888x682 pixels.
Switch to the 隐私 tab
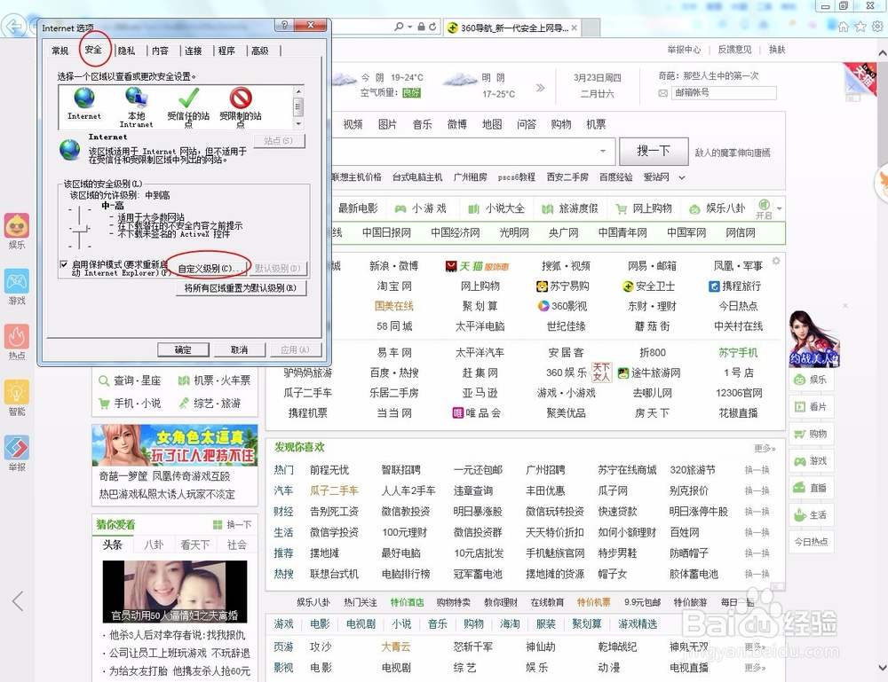127,51
